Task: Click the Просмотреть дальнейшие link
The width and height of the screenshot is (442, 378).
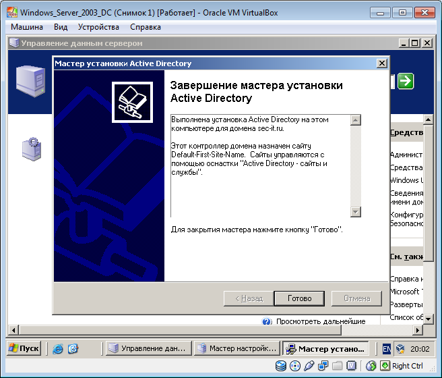Action: coord(321,321)
